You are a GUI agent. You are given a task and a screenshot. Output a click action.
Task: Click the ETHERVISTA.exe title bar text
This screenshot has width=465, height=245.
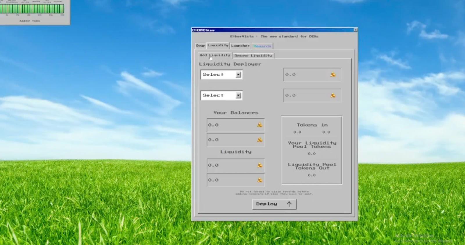(x=203, y=30)
